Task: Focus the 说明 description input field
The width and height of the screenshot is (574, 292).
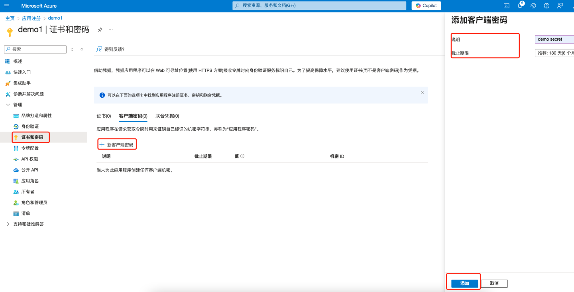Action: click(554, 39)
